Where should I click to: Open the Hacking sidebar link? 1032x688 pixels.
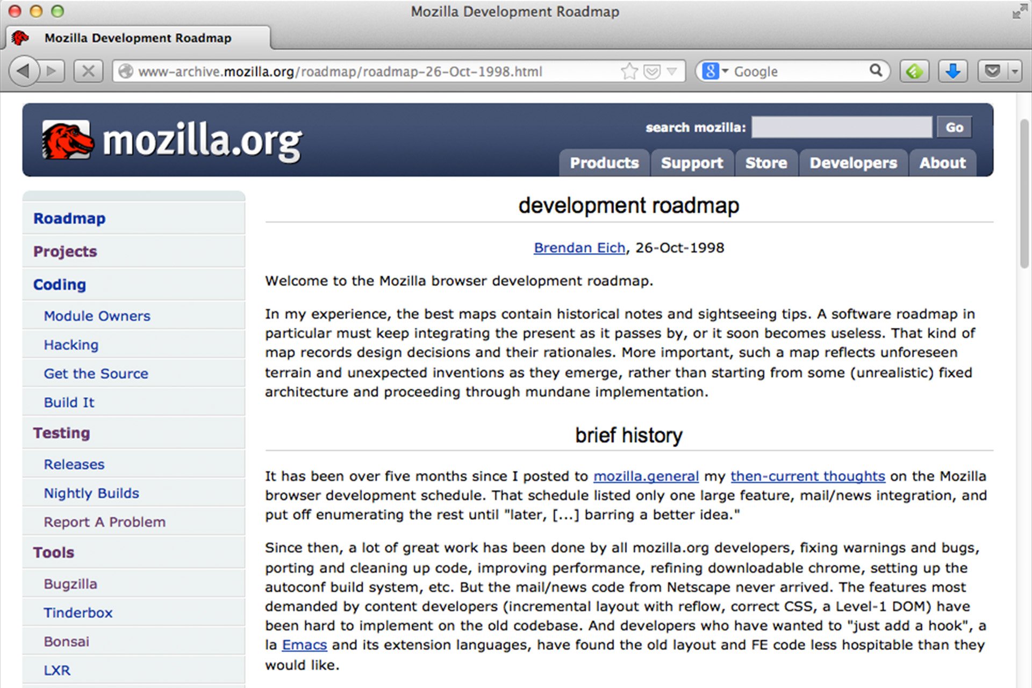(71, 345)
